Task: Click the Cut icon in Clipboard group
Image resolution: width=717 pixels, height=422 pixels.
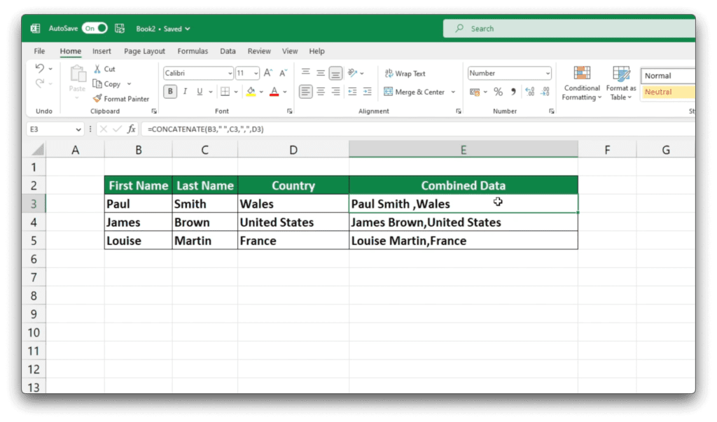Action: 104,68
